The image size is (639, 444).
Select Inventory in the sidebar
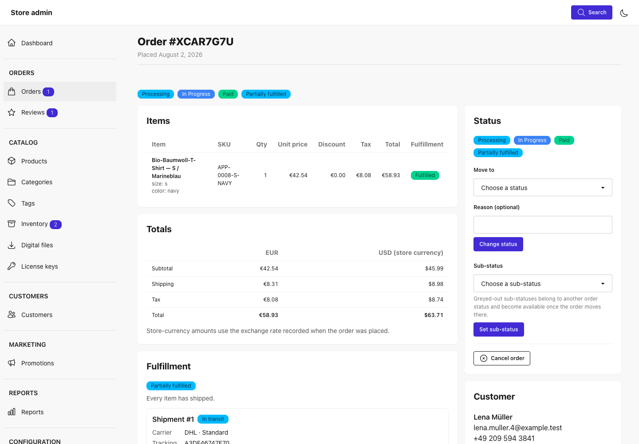60,224
